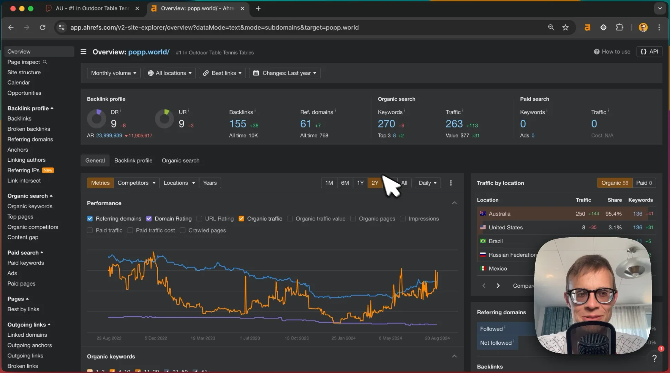Enable the Crawled pages checkbox
This screenshot has height=373, width=670.
coord(183,230)
